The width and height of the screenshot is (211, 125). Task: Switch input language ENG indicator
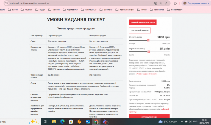pyautogui.click(x=195, y=121)
